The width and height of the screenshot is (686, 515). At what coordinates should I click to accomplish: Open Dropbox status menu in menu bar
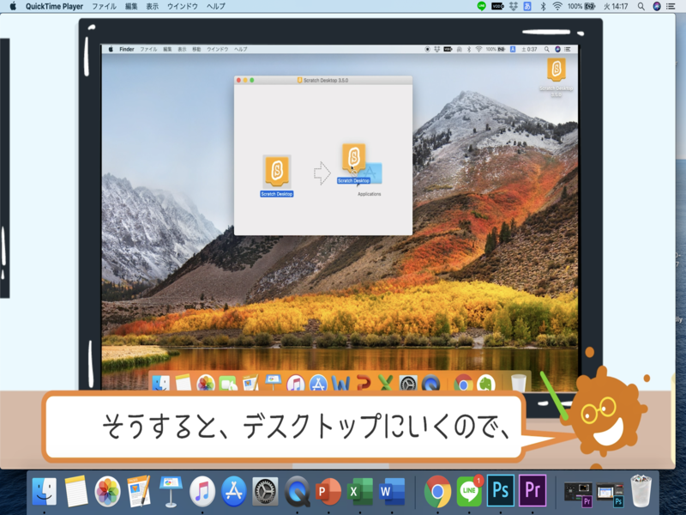click(x=513, y=6)
